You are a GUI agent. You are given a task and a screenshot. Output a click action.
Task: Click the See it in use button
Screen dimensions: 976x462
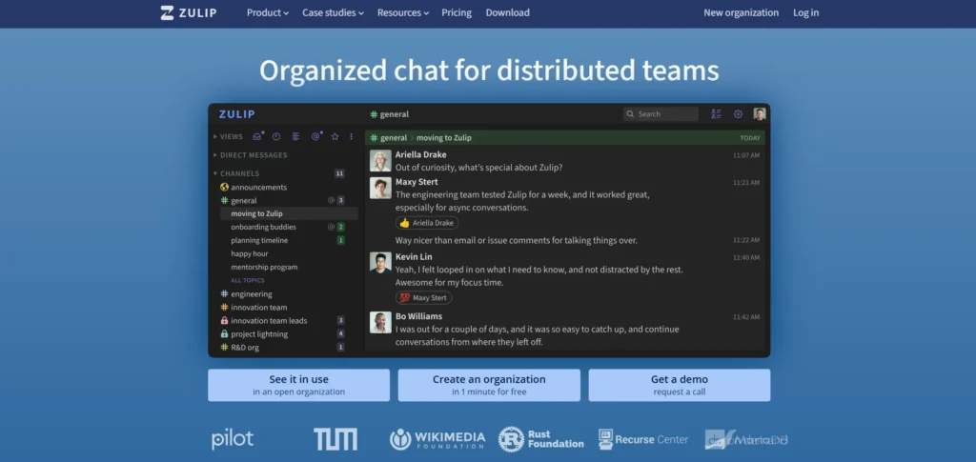coord(298,385)
